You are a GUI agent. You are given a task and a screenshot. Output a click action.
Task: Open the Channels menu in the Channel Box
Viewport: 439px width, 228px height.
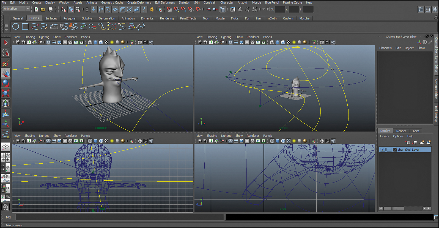point(385,48)
